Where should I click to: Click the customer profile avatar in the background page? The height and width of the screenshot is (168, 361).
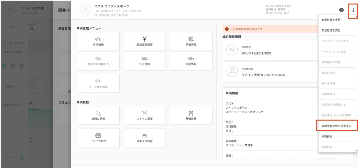point(9,10)
